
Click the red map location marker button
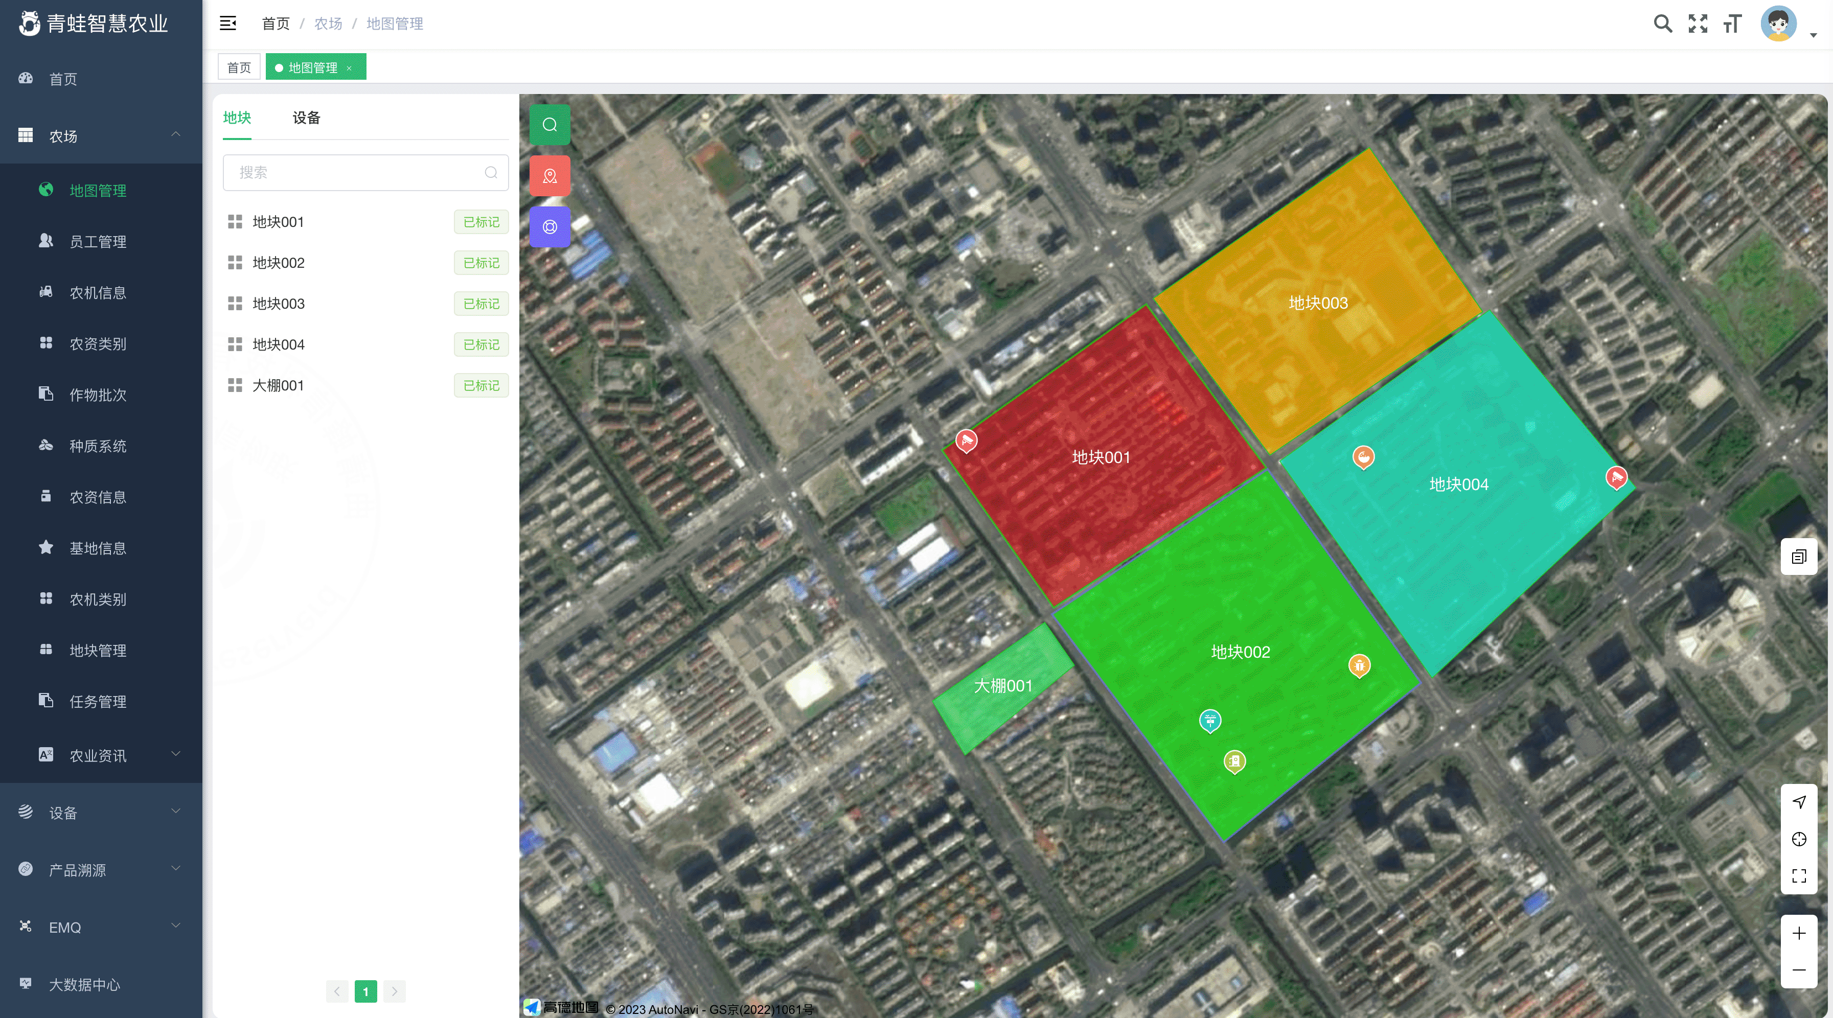(549, 176)
